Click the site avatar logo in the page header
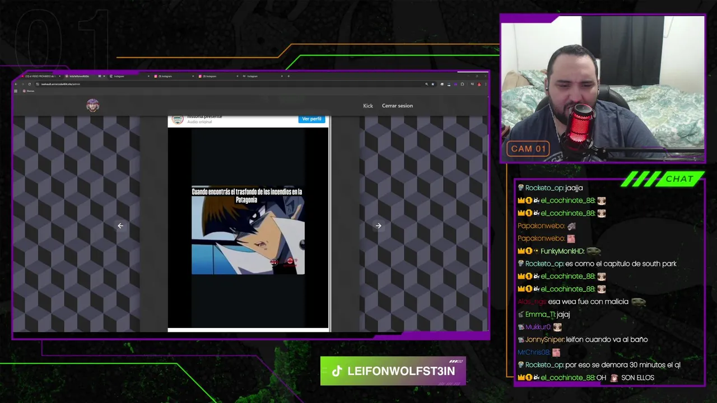Image resolution: width=717 pixels, height=403 pixels. [92, 105]
